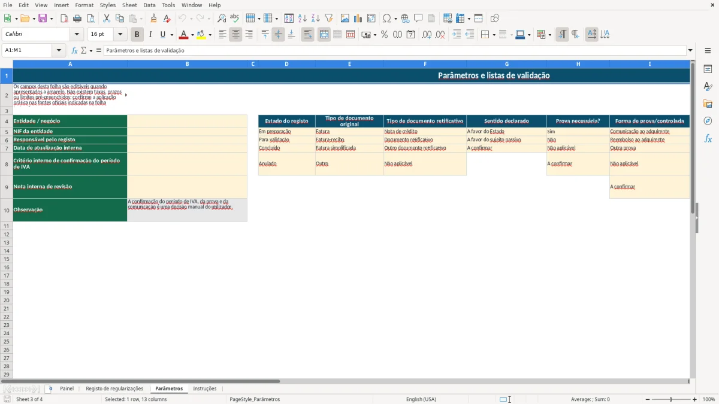719x404 pixels.
Task: Open conditional formatting dropdown arrow
Action: click(x=549, y=35)
